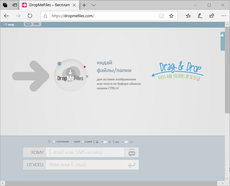Select the 7 дней radio option
Viewport: 230px width, 186px height.
tap(72, 142)
